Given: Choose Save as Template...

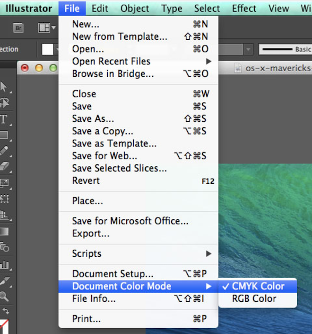Looking at the screenshot, I should point(139,144).
